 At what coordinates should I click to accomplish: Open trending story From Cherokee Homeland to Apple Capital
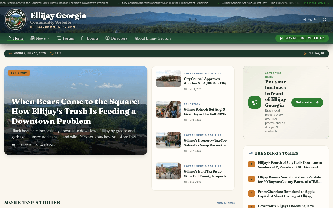click(286, 194)
